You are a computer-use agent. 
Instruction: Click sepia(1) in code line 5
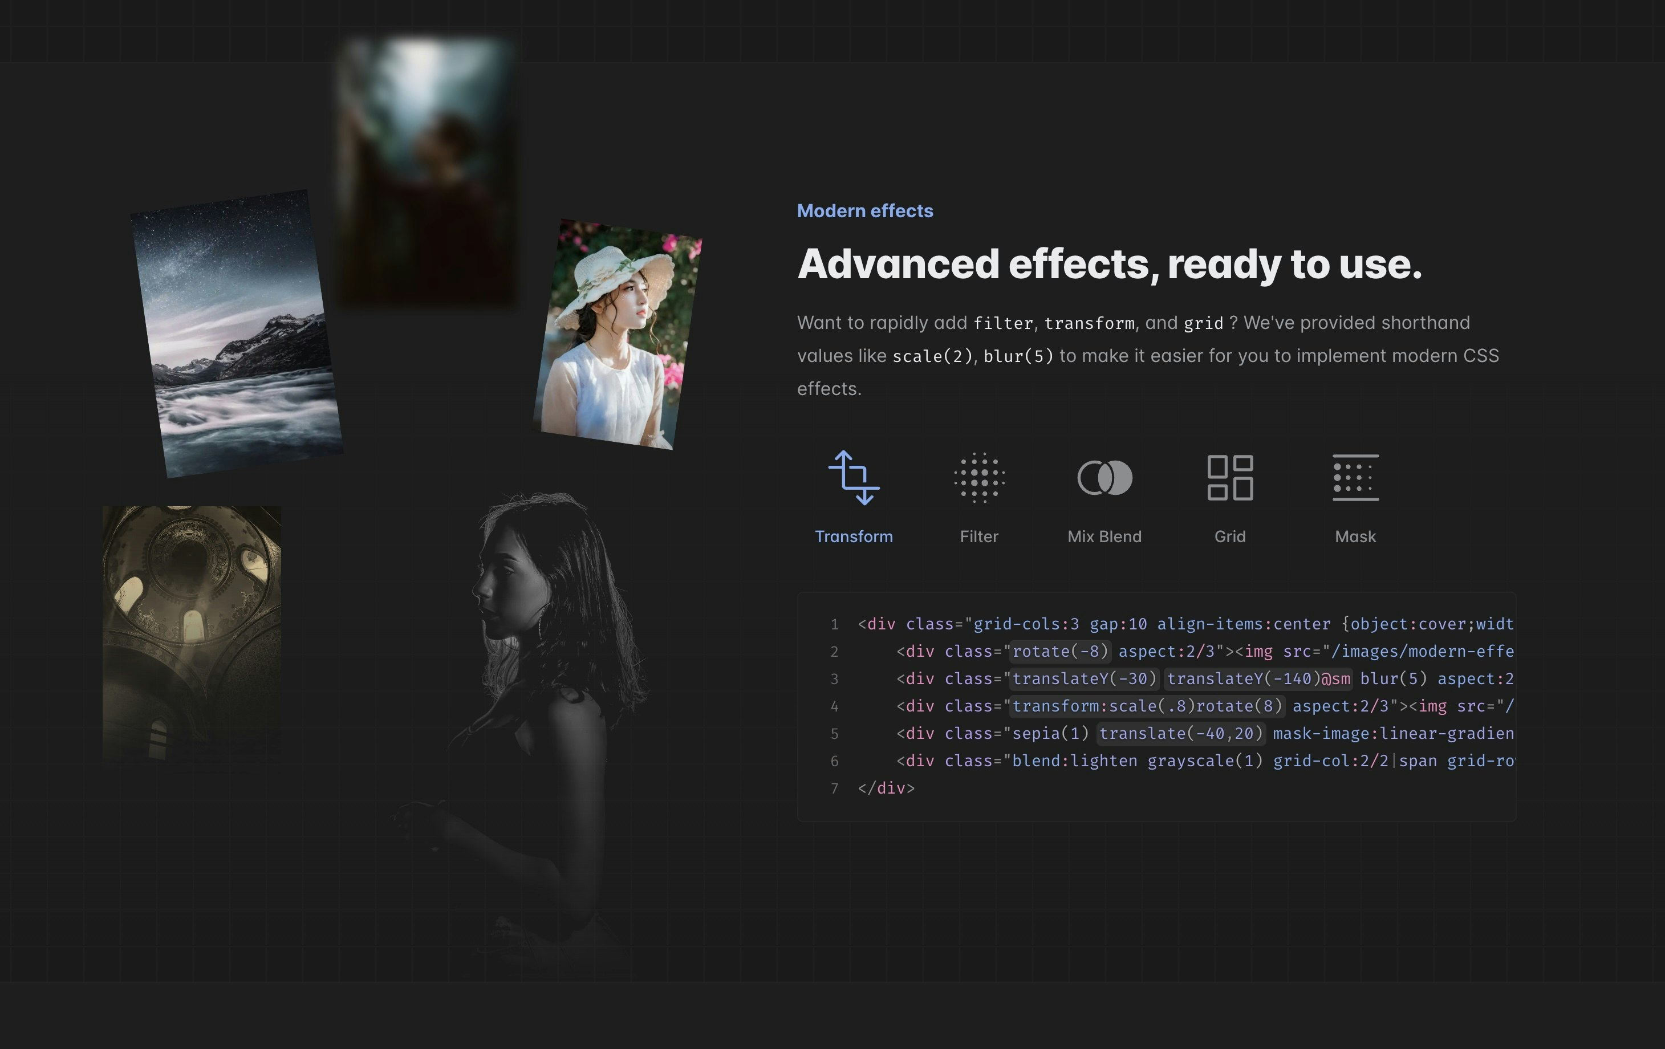(1050, 734)
